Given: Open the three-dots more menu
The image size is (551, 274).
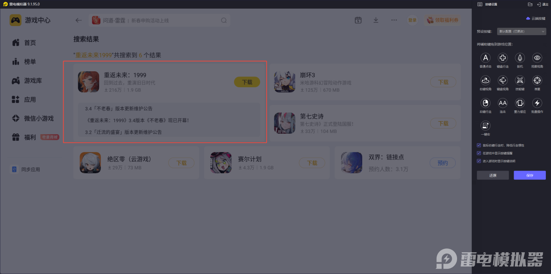Looking at the screenshot, I should 394,20.
